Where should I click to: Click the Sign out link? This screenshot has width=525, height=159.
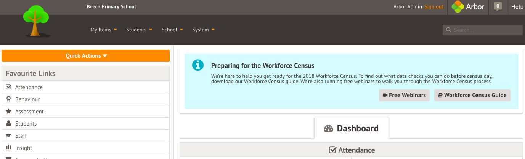434,7
